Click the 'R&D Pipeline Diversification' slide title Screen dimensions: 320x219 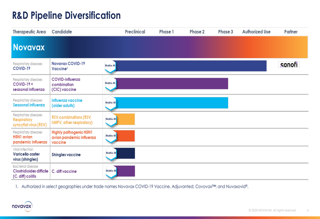click(66, 15)
